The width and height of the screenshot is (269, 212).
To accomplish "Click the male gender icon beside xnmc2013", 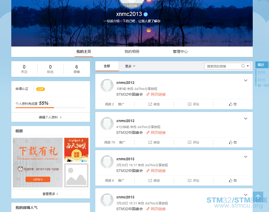I will pos(145,14).
